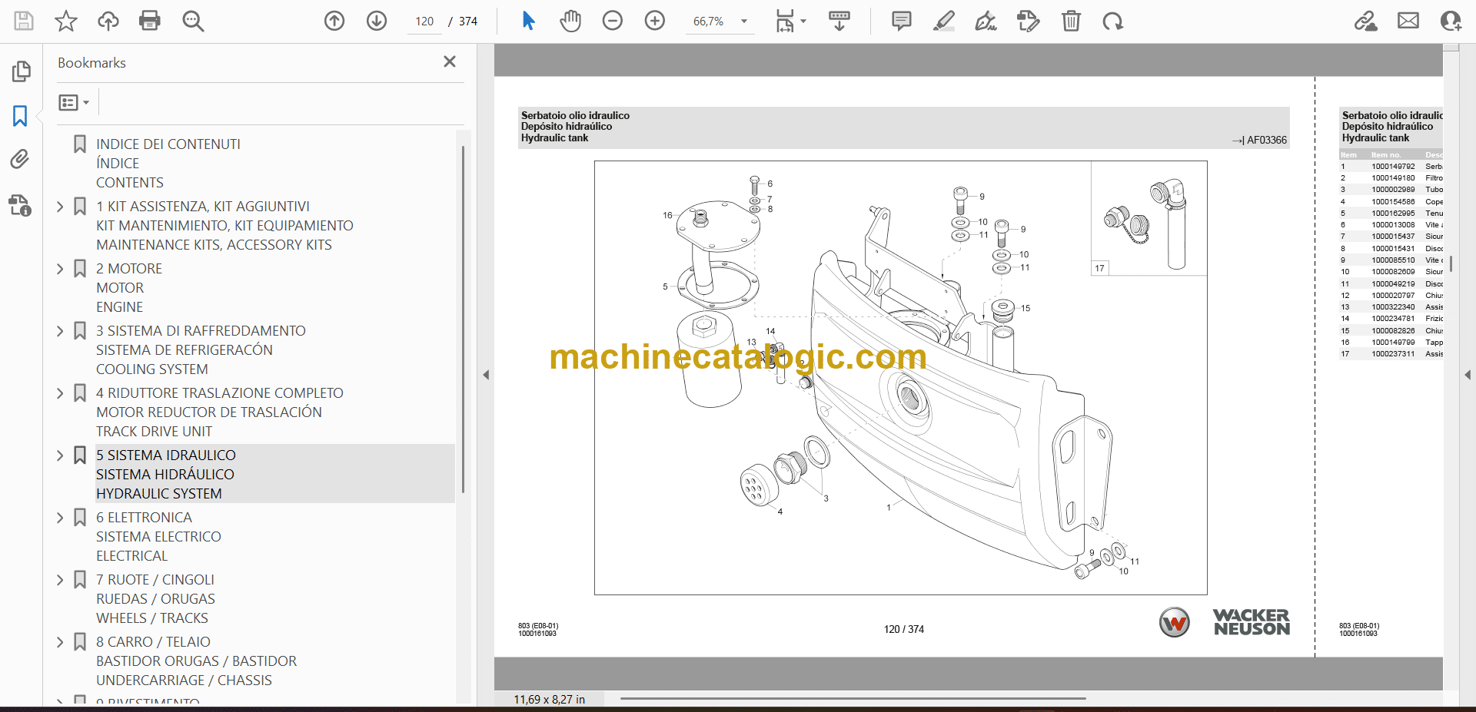This screenshot has width=1476, height=712.
Task: Click the page number input field
Action: tap(424, 22)
